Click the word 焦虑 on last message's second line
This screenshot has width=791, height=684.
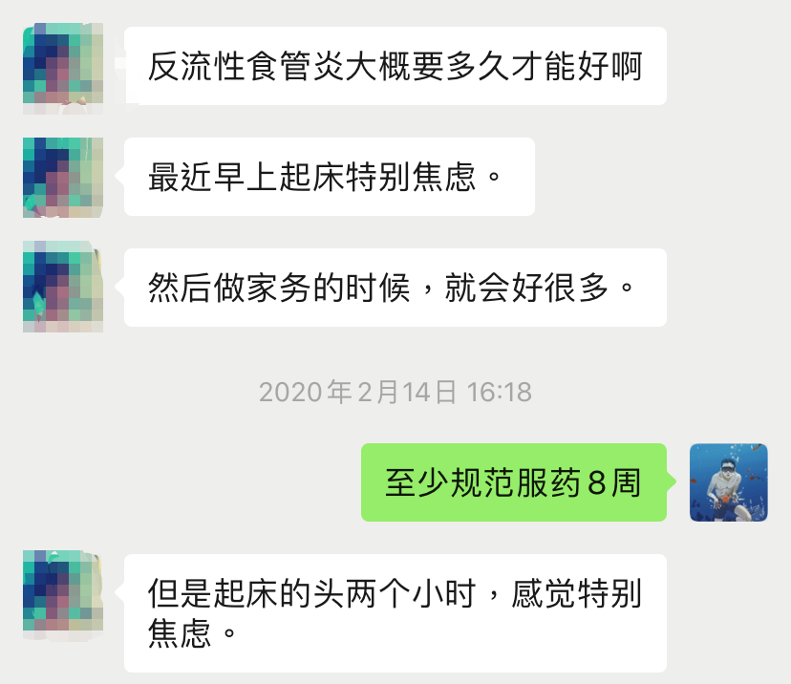coord(180,632)
